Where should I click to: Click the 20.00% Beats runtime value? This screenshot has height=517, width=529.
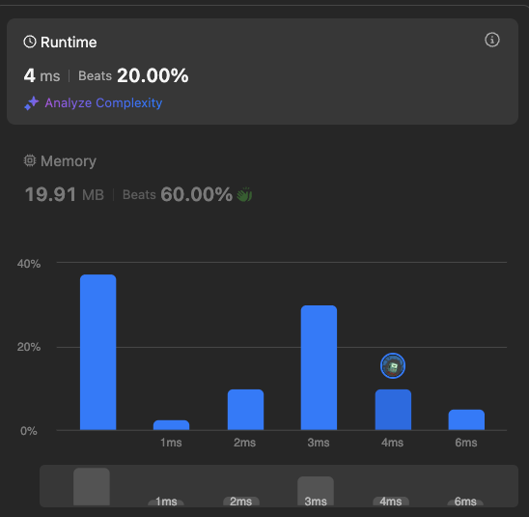point(153,75)
